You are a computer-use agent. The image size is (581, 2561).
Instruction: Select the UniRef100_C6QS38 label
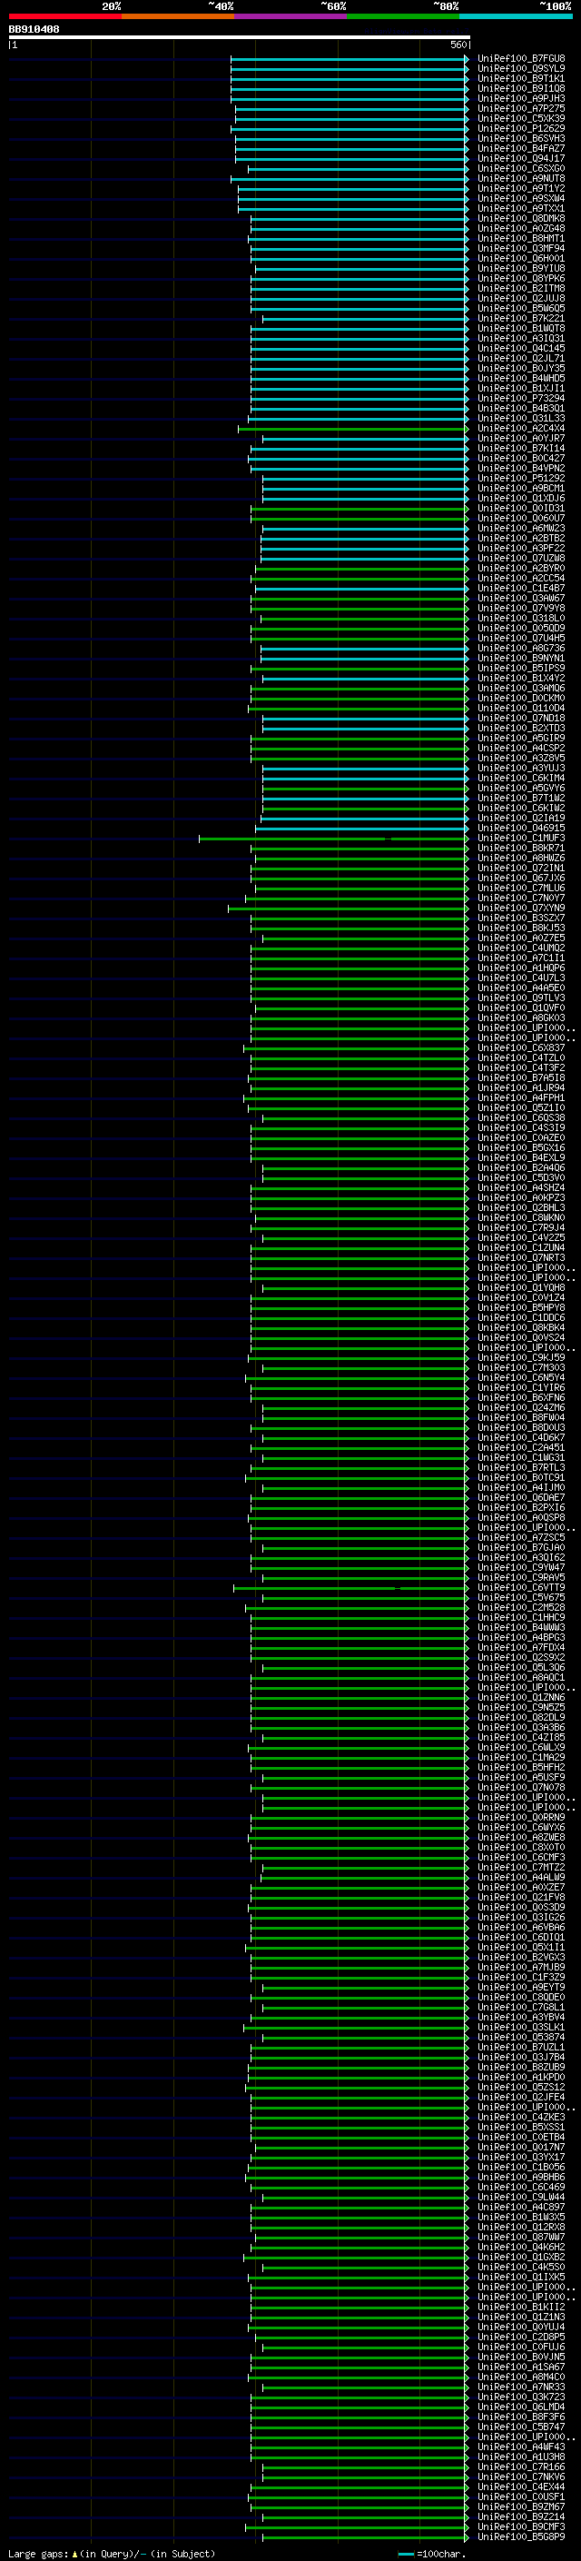[520, 1118]
